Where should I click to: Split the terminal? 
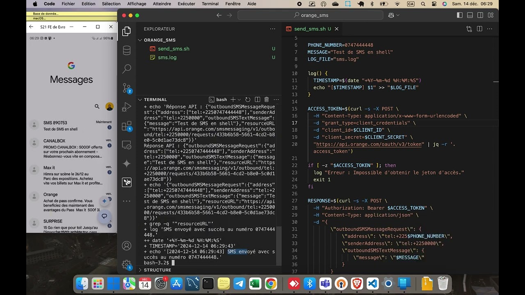[x=258, y=100]
